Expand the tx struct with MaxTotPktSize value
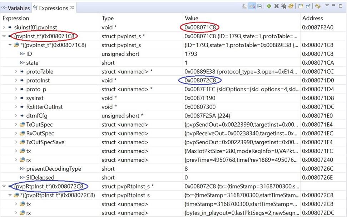Screen dimensions: 347x217 click(x=16, y=151)
